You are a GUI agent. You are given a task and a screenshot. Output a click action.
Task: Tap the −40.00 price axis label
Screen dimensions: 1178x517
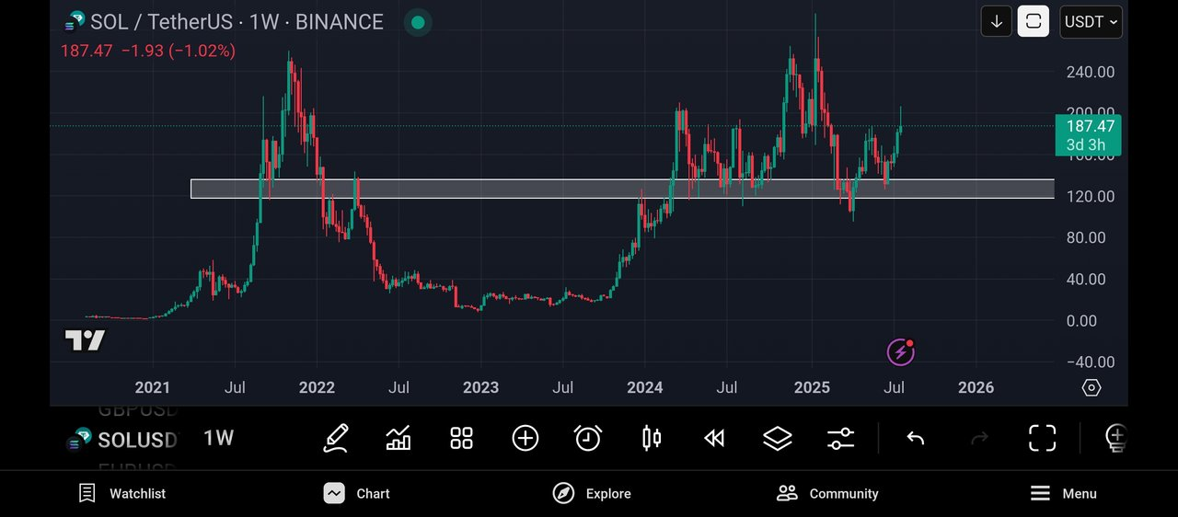1091,362
